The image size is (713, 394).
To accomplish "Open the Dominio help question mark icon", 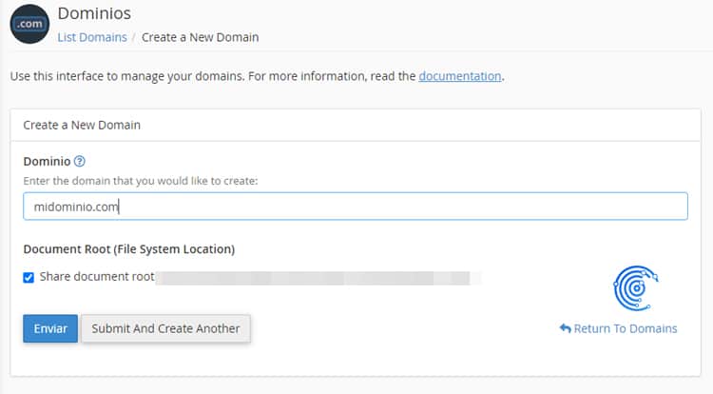I will tap(80, 161).
